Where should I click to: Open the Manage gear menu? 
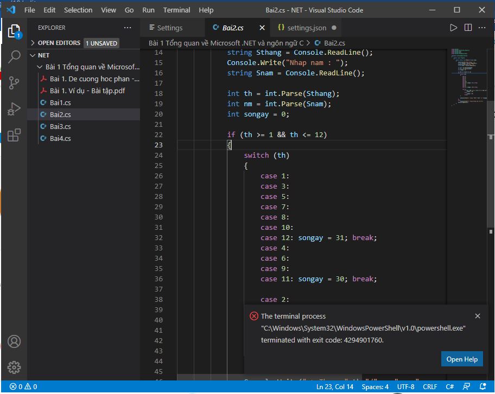[15, 367]
